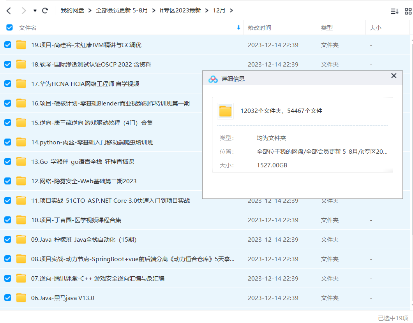413x323 pixels.
Task: Uncheck the 09.Java-柠檬班 folder checkbox
Action: (x=8, y=240)
